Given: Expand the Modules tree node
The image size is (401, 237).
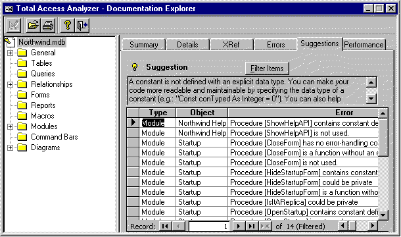Looking at the screenshot, I should pyautogui.click(x=10, y=126).
